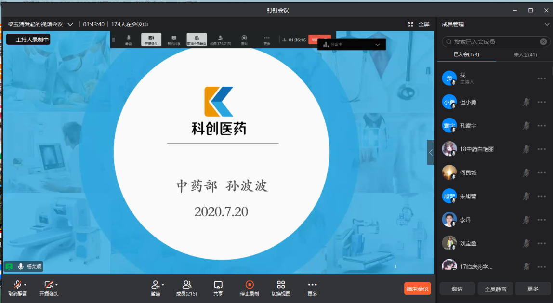The width and height of the screenshot is (553, 303).
Task: Open the 邀请 invite dropdown arrow in toolbar
Action: click(163, 285)
